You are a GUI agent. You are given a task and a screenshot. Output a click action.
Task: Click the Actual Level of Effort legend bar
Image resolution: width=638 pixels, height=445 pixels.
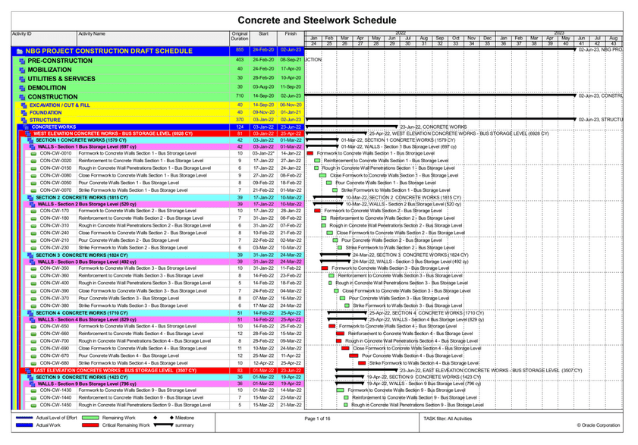[24, 418]
